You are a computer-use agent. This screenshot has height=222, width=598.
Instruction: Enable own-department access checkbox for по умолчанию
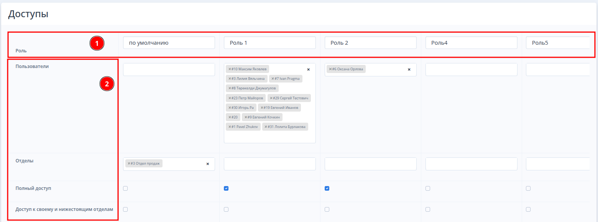point(125,209)
